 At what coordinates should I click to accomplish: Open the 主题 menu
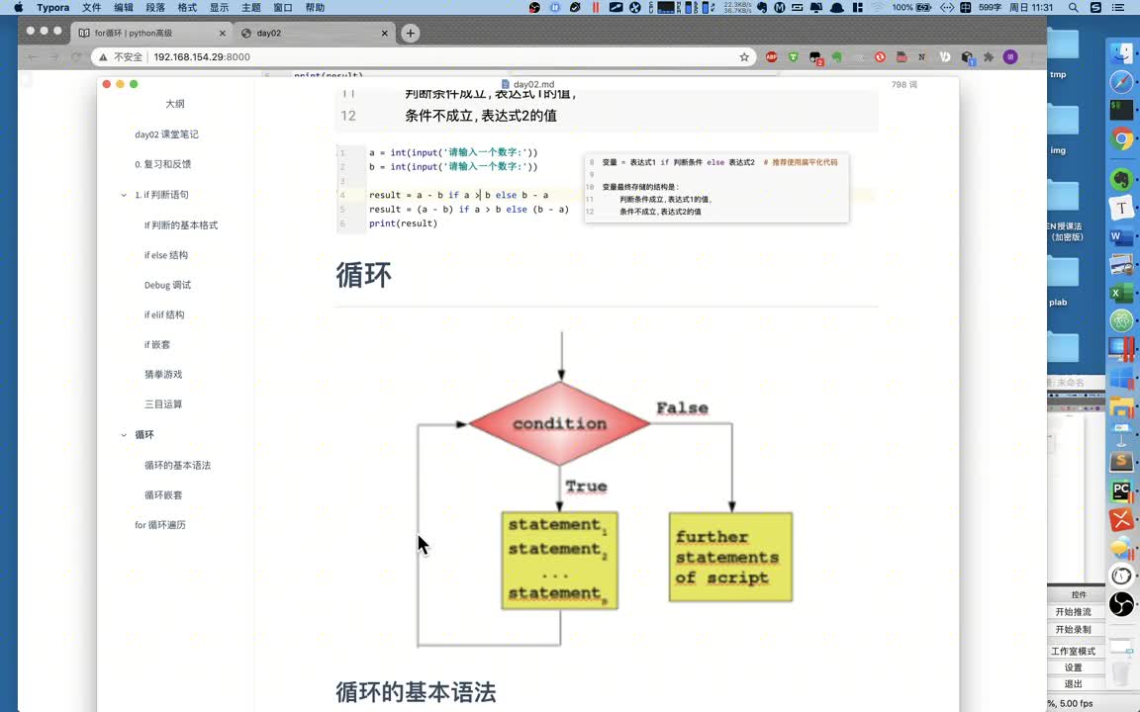(250, 7)
